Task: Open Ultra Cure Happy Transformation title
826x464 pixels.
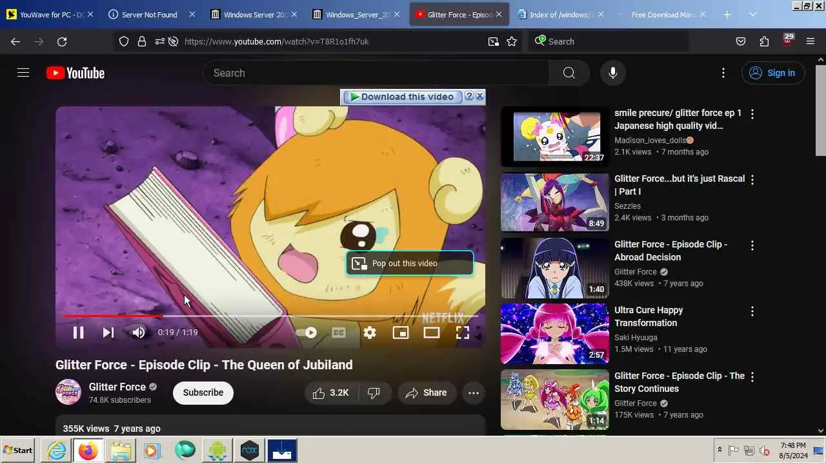Action: pyautogui.click(x=649, y=316)
